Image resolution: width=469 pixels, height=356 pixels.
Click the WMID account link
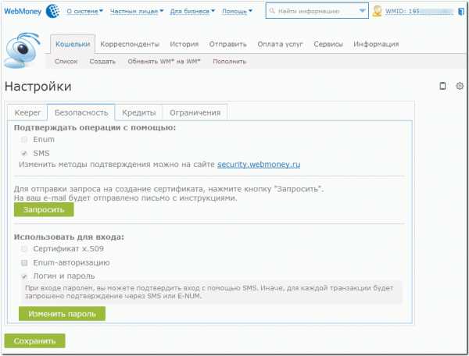[x=419, y=12]
